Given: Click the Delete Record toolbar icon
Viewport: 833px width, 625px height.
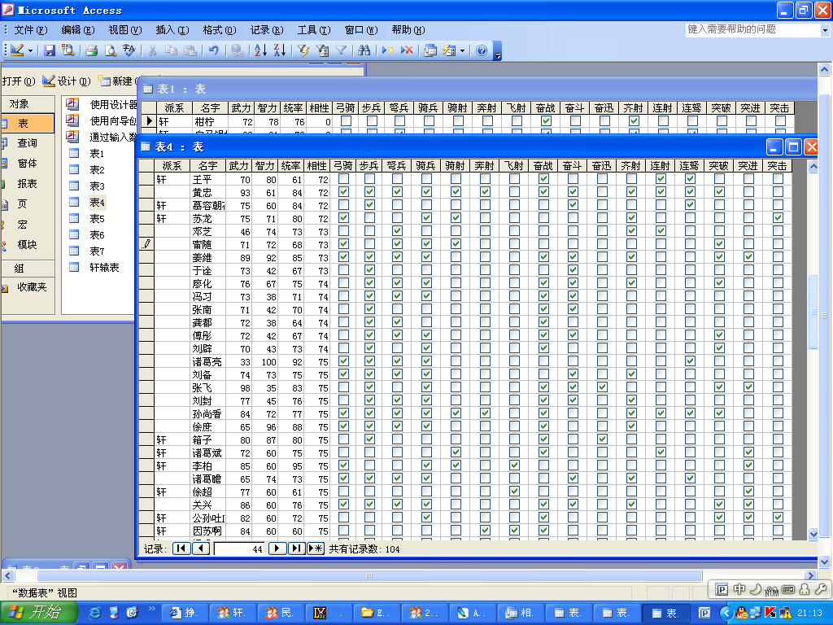Looking at the screenshot, I should 407,50.
